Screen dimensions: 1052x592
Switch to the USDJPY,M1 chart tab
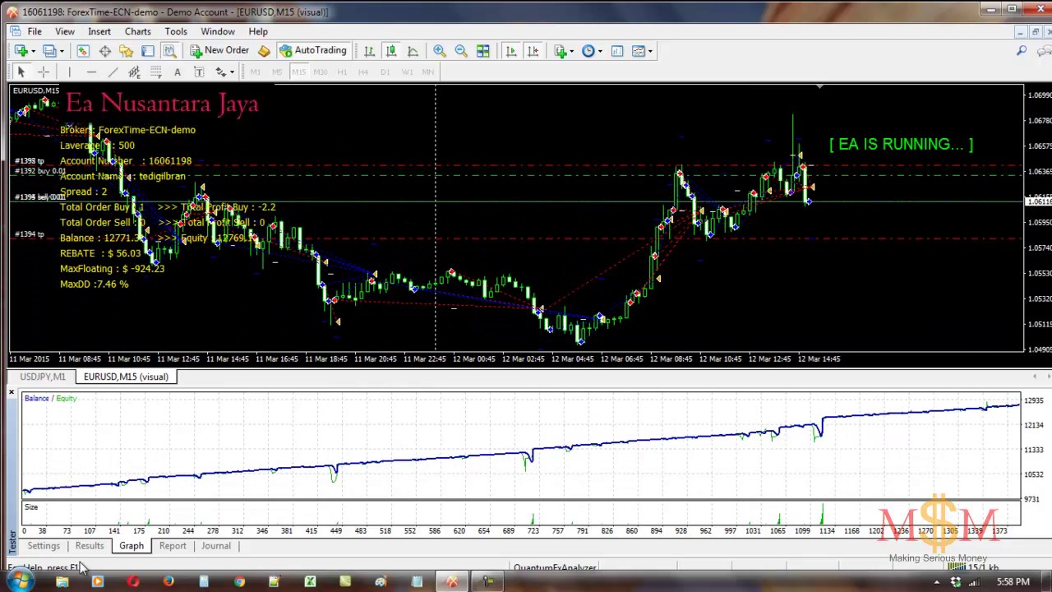tap(43, 377)
